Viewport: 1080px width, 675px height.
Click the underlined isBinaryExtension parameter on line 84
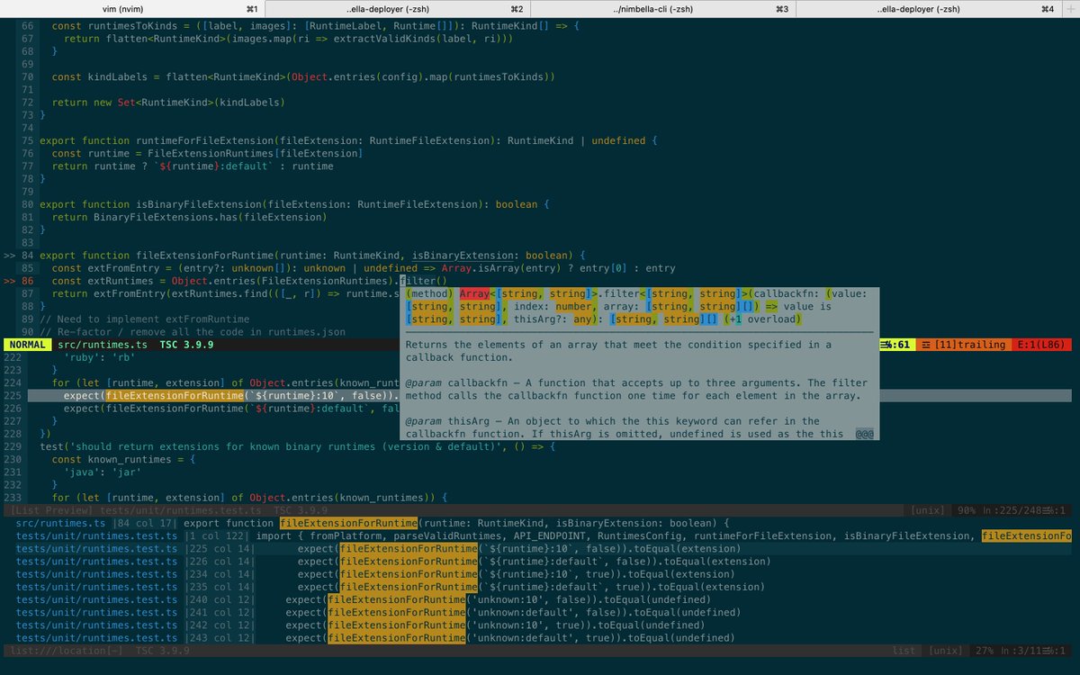click(x=463, y=256)
